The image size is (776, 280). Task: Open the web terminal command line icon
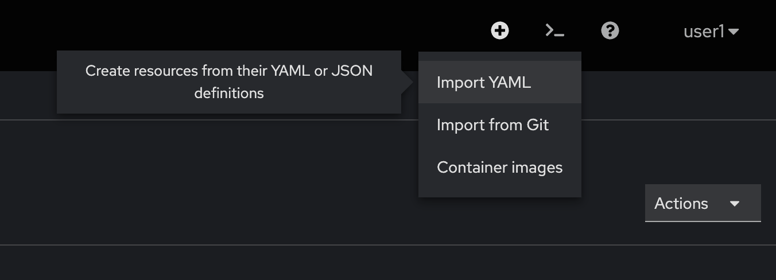tap(555, 30)
